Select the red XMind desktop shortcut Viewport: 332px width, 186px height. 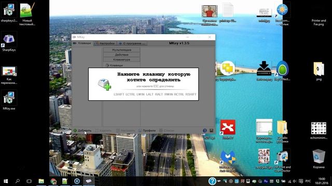pyautogui.click(x=228, y=130)
